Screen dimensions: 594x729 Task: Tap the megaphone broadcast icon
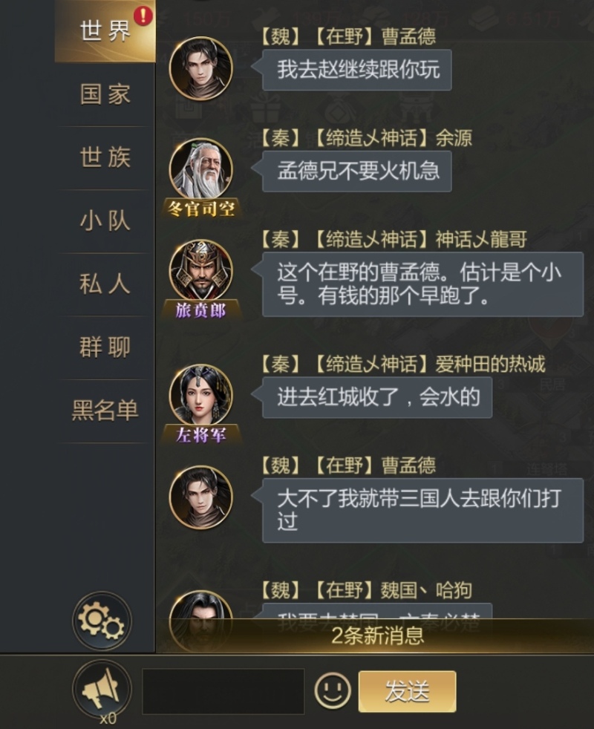(102, 689)
